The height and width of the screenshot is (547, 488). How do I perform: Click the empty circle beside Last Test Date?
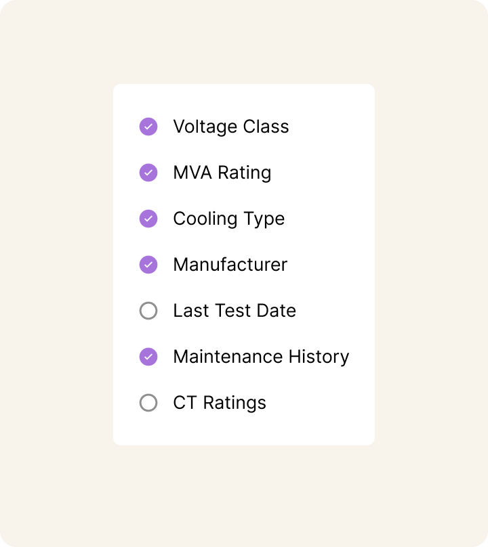click(x=148, y=310)
